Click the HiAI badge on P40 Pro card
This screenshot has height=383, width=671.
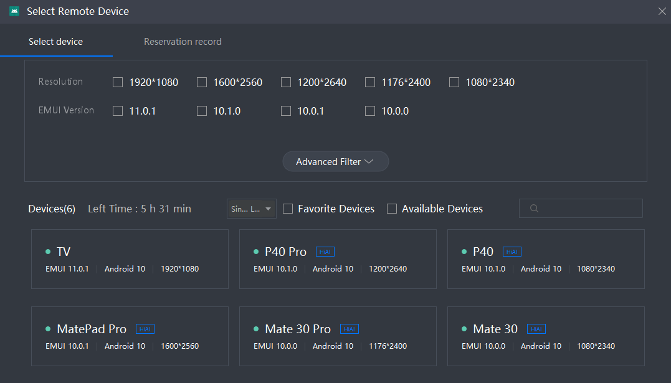click(325, 252)
